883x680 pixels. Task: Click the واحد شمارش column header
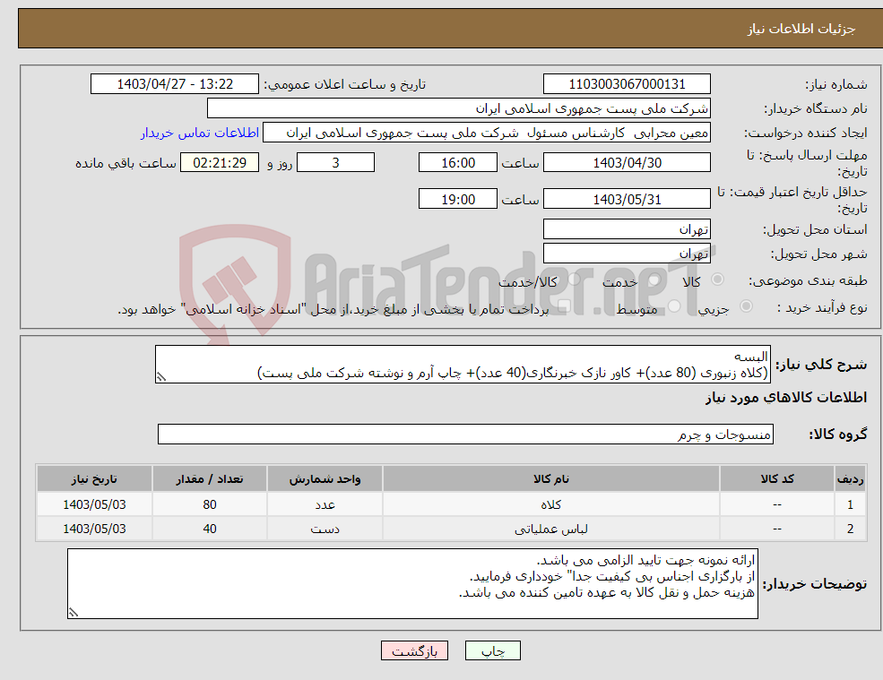click(325, 479)
